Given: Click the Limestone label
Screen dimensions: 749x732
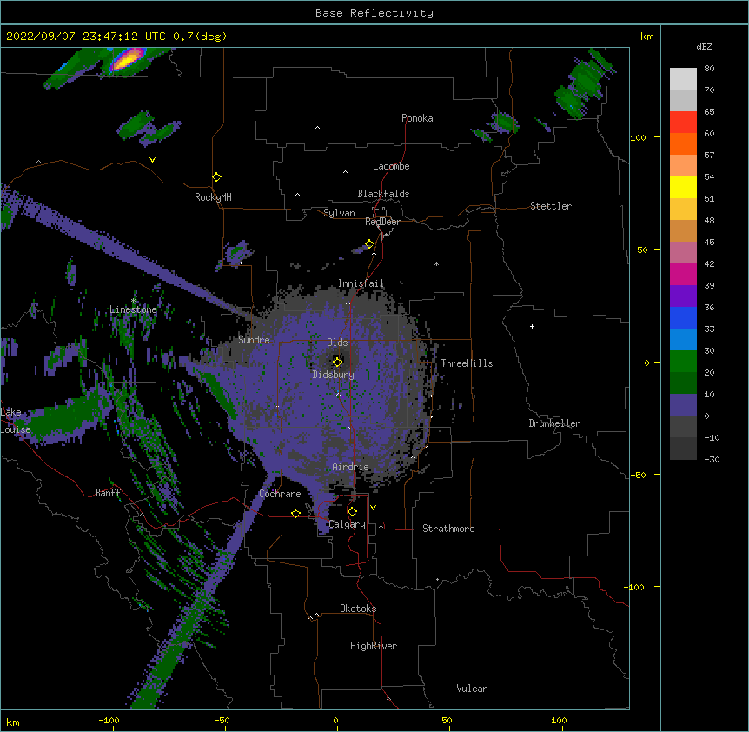Looking at the screenshot, I should (x=133, y=309).
